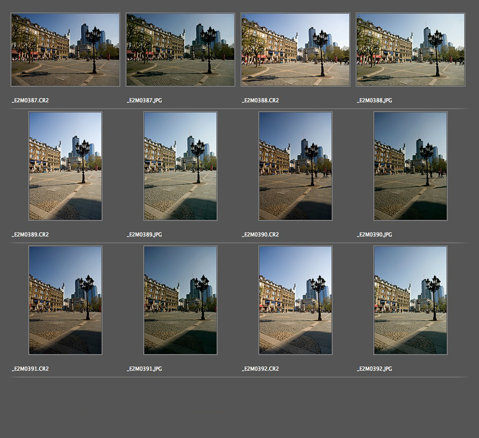The height and width of the screenshot is (438, 479).
Task: Click the _E2M0388.CR2 photo thumbnail
Action: tap(296, 50)
